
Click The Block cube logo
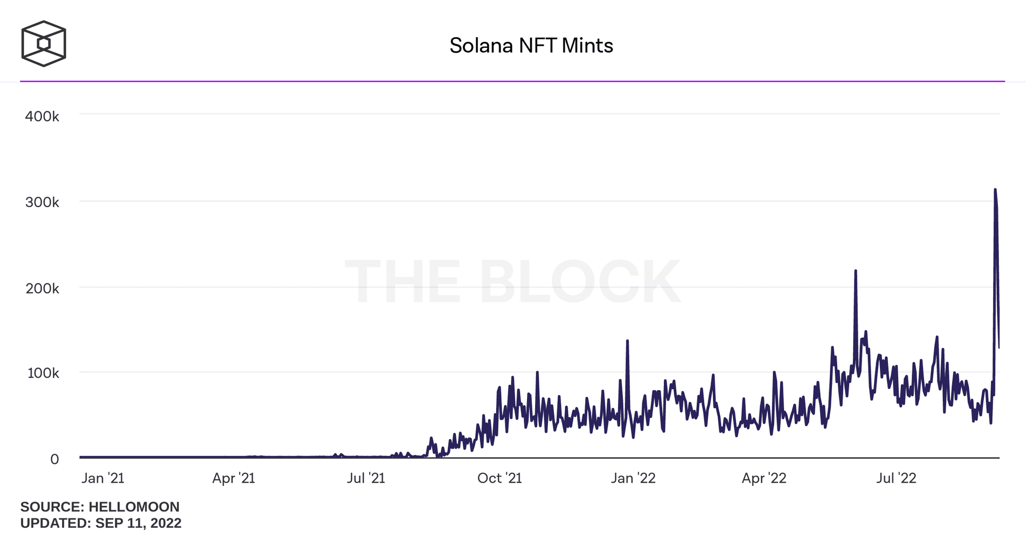click(44, 44)
